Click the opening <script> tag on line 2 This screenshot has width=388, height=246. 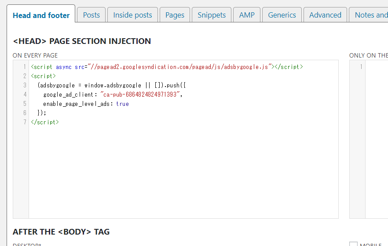pos(43,76)
